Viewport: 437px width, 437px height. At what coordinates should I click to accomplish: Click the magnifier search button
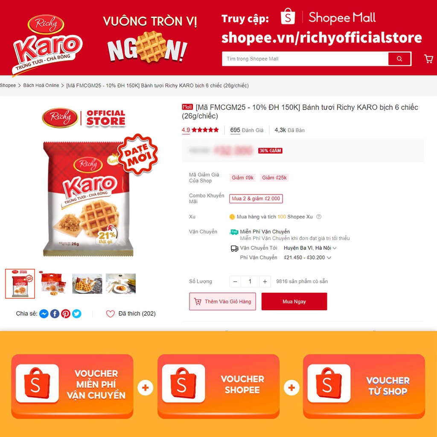pos(399,59)
